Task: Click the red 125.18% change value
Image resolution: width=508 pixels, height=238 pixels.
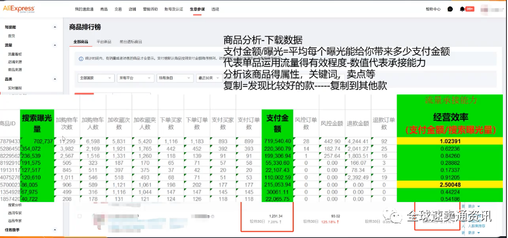Action: click(330, 222)
